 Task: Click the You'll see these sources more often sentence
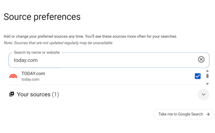click(131, 37)
